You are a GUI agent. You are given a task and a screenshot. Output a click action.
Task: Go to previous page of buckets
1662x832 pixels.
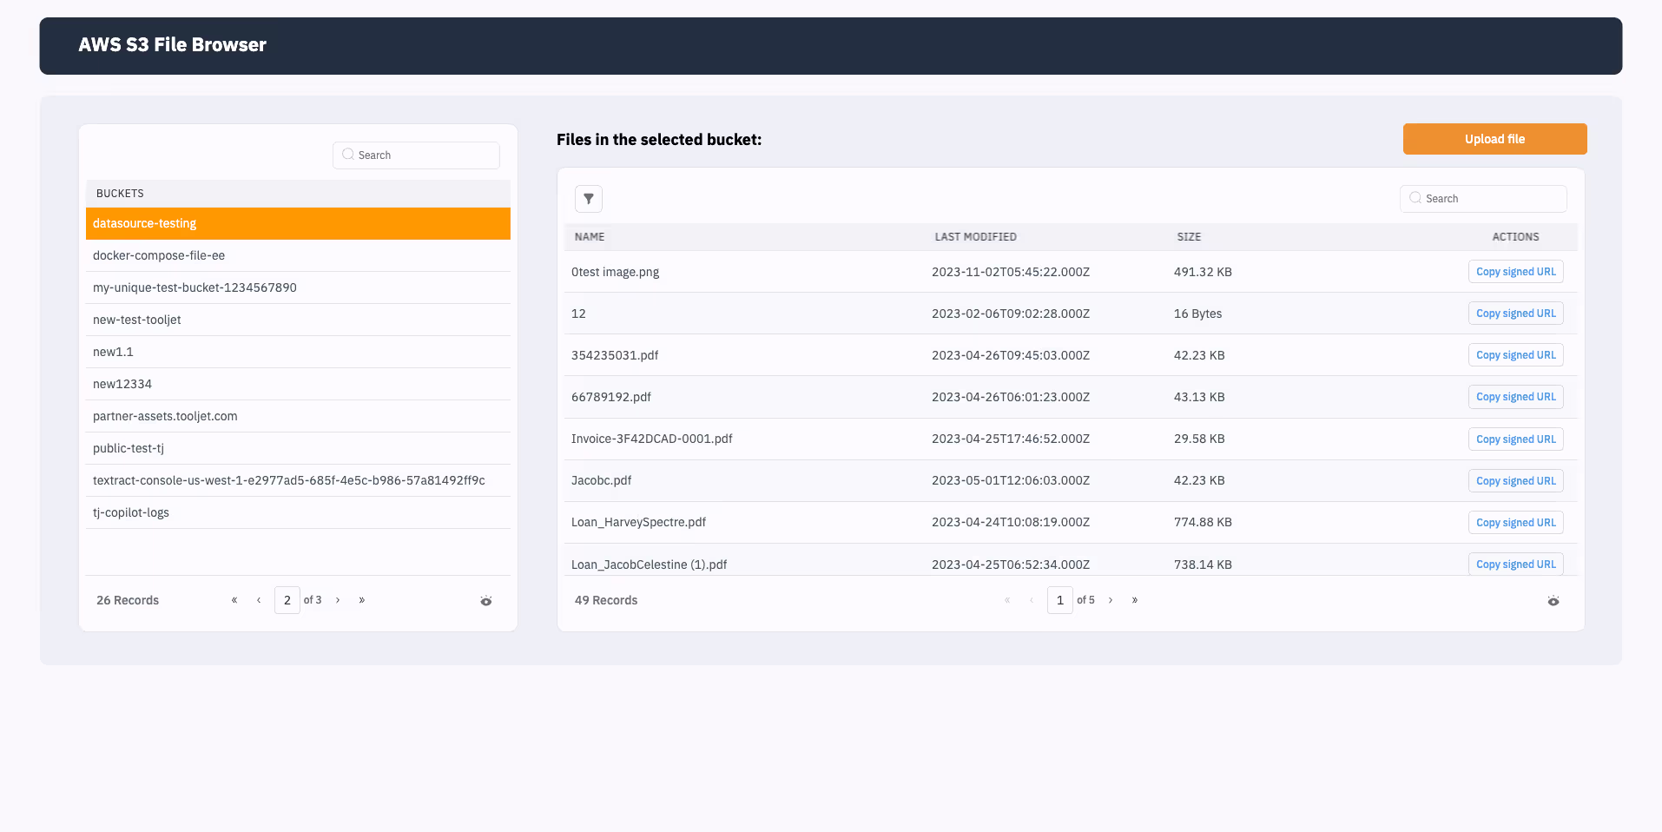click(259, 600)
